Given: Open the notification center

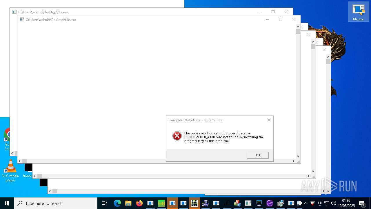Looking at the screenshot, I should coord(362,203).
